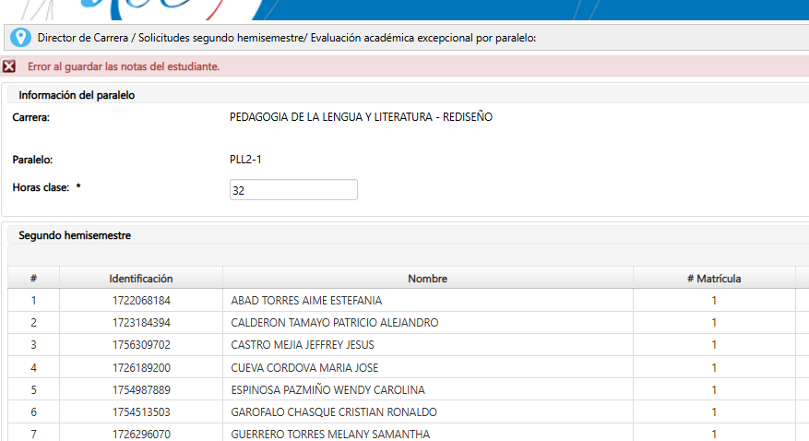Click the # row number column header
Viewport: 809px width, 441px height.
[x=33, y=279]
